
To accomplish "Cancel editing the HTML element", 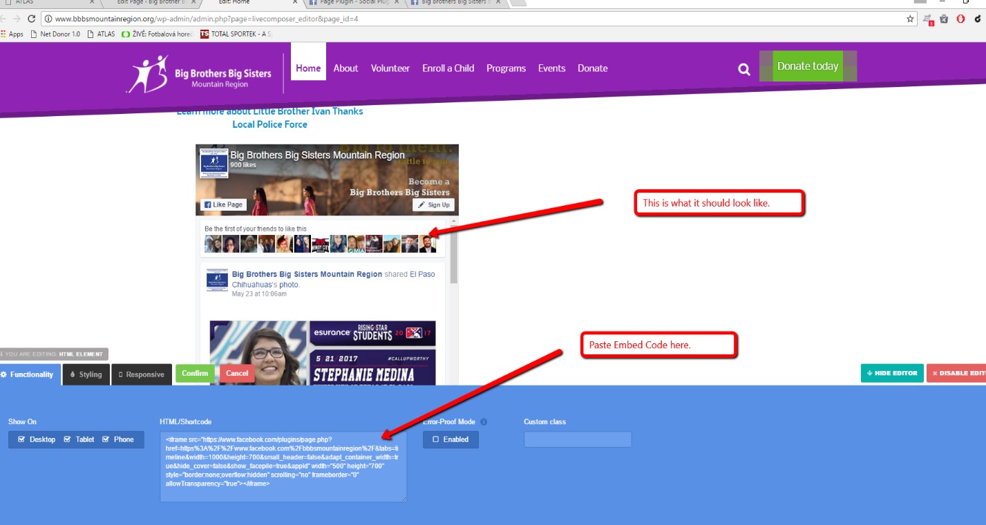I will tap(237, 373).
